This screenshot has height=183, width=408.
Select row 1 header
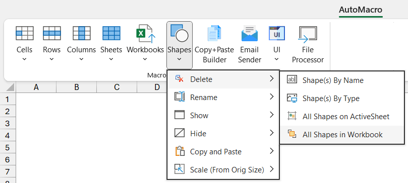coord(7,99)
